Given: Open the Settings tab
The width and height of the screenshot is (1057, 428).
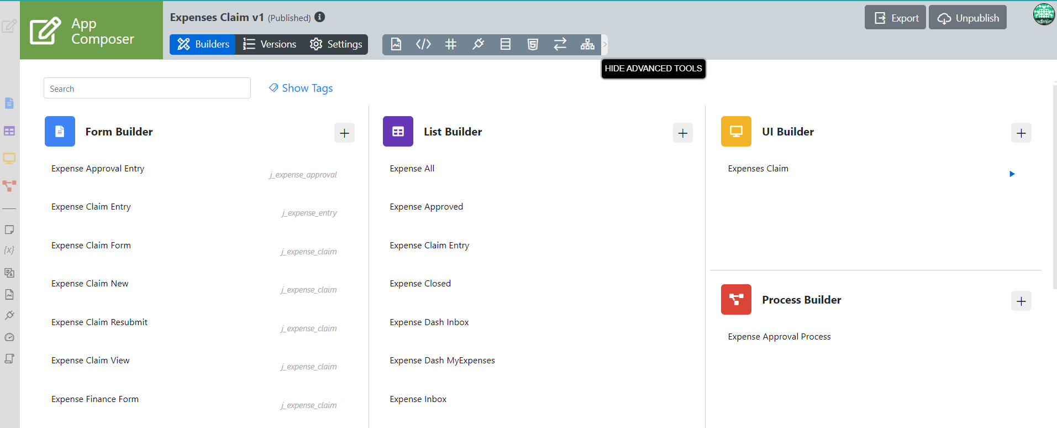Looking at the screenshot, I should click(336, 44).
